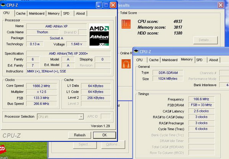Open About tab in second CPU-Z window
Screen dimensions: 229x159
[213, 60]
